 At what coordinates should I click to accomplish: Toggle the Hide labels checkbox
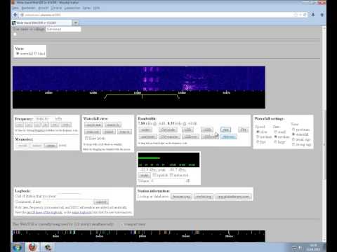(x=86, y=138)
